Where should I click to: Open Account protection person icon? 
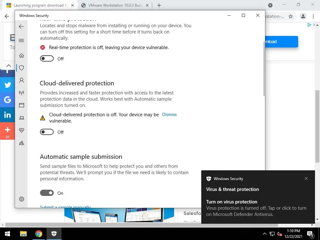22,80
